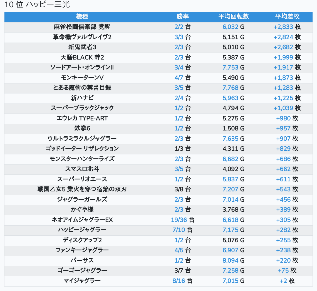Select ハッピージャグラー row name

click(82, 230)
